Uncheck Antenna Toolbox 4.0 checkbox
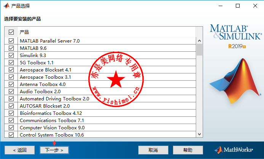Screen dimensions: 264x159 pos(11,84)
